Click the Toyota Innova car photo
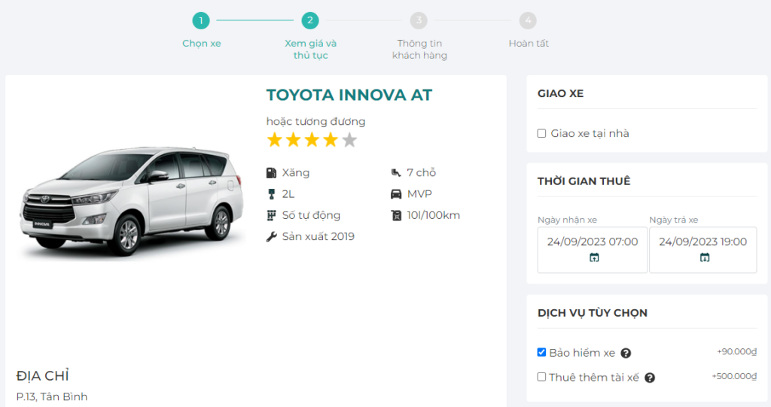771x407 pixels. (x=133, y=198)
